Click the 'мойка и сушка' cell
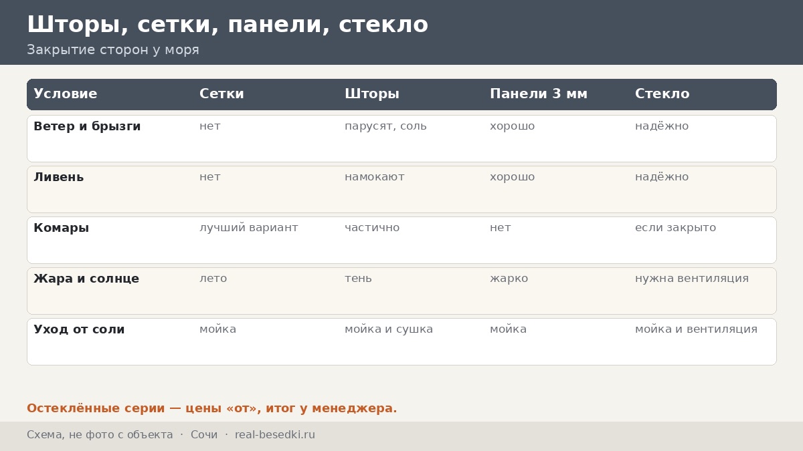This screenshot has height=451, width=803. (389, 329)
